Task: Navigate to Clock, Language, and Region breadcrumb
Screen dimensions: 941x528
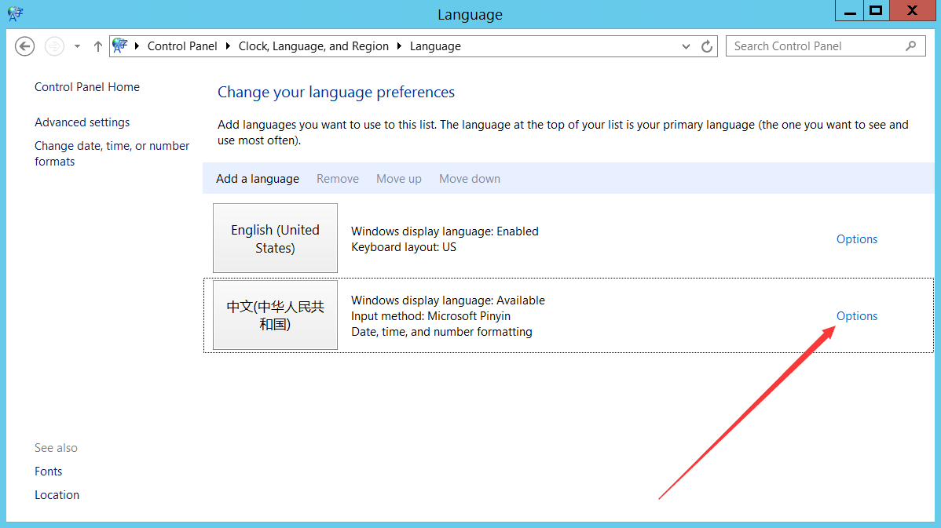Action: (313, 46)
